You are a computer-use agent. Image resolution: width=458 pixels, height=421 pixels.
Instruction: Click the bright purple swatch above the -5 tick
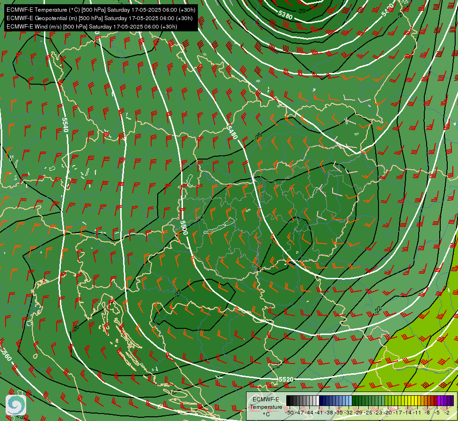pyautogui.click(x=439, y=400)
